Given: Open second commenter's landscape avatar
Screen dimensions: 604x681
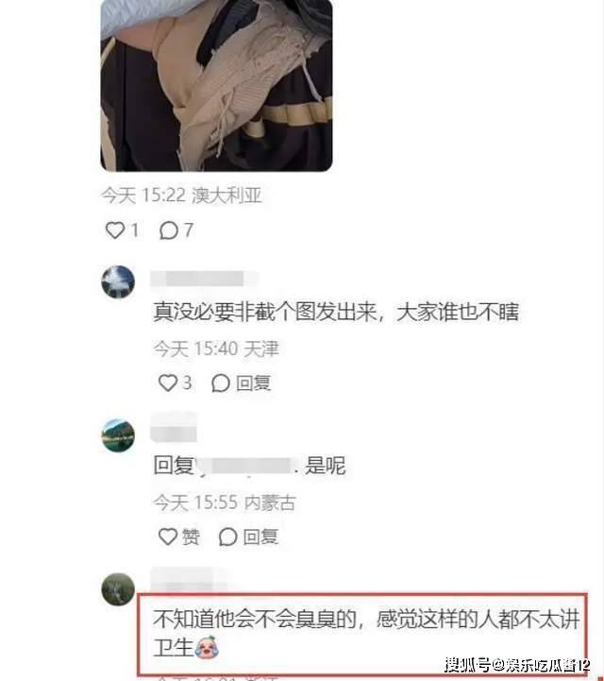Looking at the screenshot, I should pyautogui.click(x=118, y=435).
